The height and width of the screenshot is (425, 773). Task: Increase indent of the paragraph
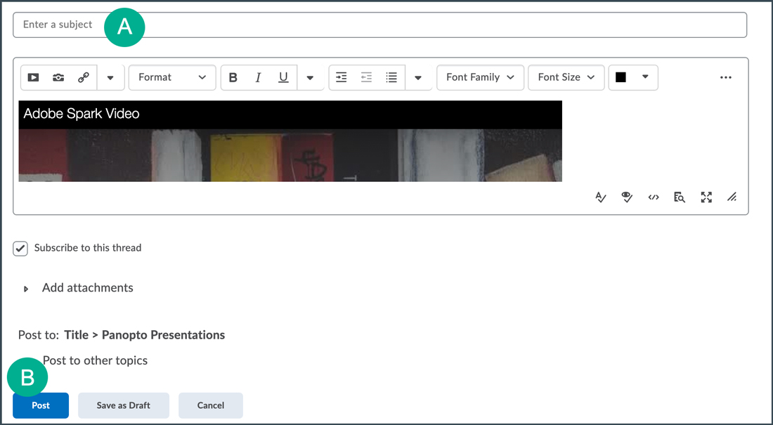pos(341,77)
